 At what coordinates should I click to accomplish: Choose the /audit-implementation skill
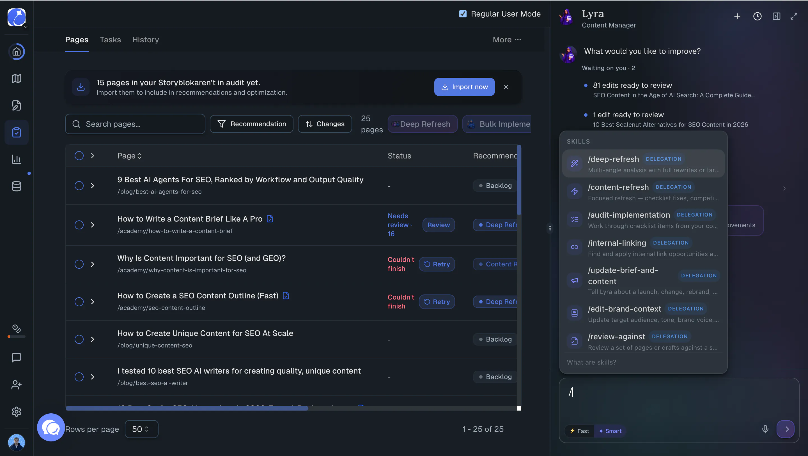[x=643, y=220]
